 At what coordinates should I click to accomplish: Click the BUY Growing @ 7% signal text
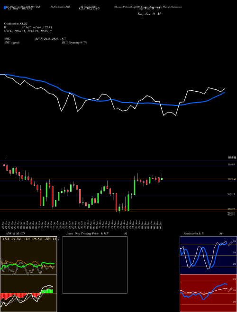click(74, 43)
